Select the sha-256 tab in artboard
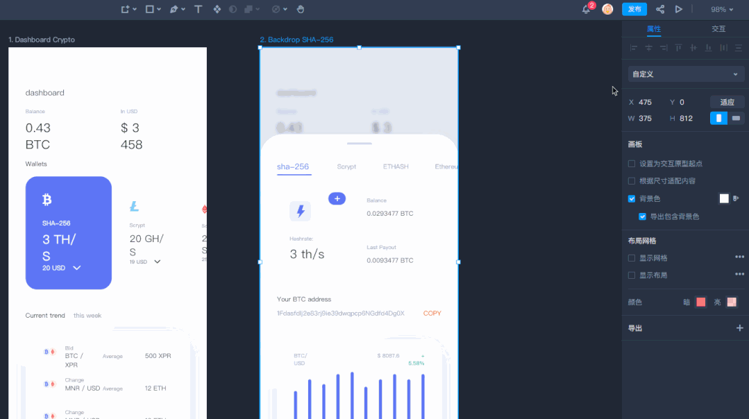This screenshot has height=419, width=749. pos(293,166)
